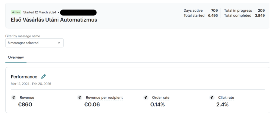
Task: Click the chevron arrow in message filter
Action: tap(59, 43)
